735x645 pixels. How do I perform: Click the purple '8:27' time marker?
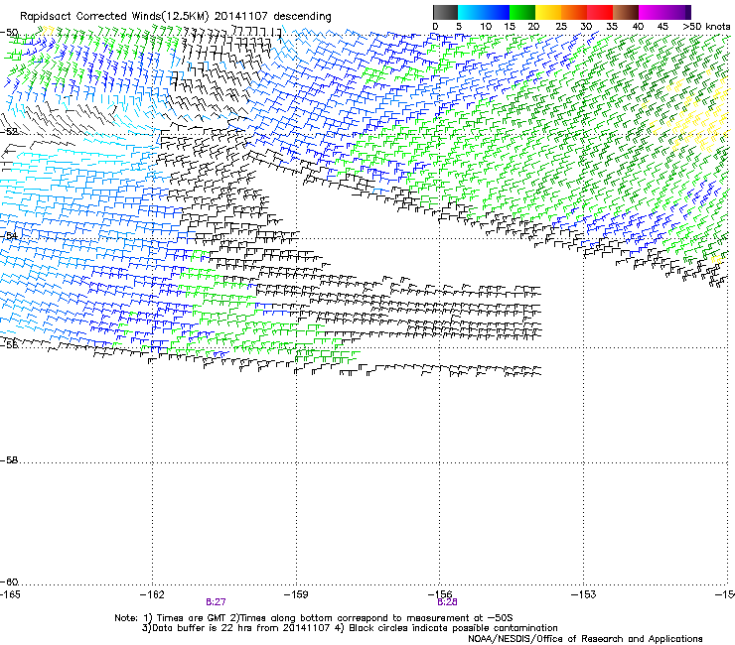pos(216,602)
